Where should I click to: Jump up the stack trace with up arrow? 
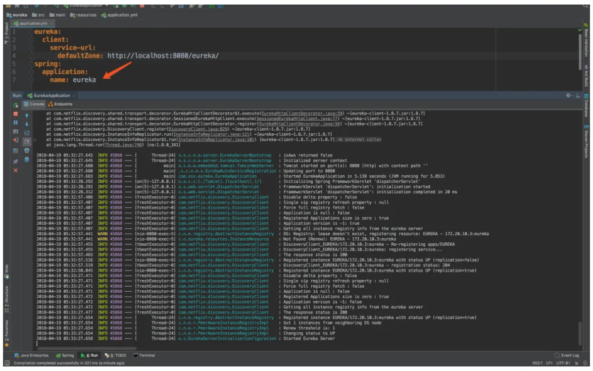26,115
